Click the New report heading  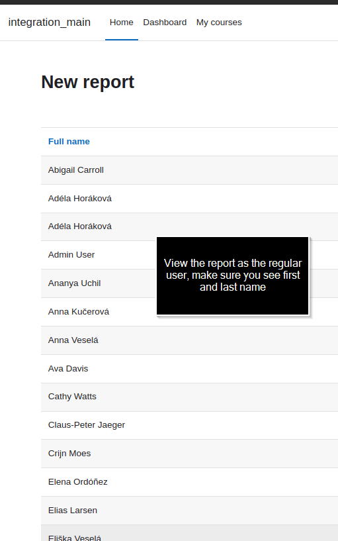click(87, 82)
